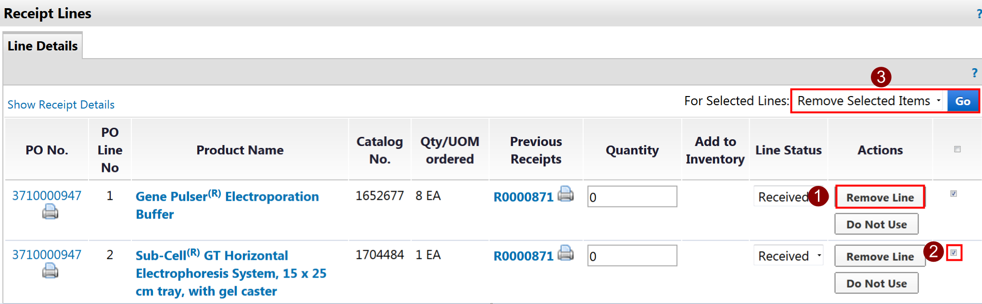Open help icon in Line Details bar
Image resolution: width=982 pixels, height=304 pixels.
pos(974,73)
